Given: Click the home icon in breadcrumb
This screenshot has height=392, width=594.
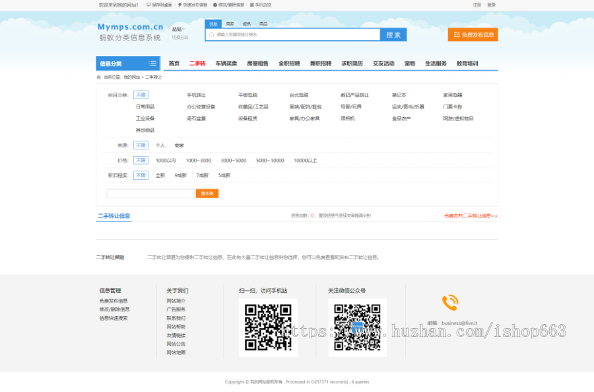Looking at the screenshot, I should pos(99,77).
